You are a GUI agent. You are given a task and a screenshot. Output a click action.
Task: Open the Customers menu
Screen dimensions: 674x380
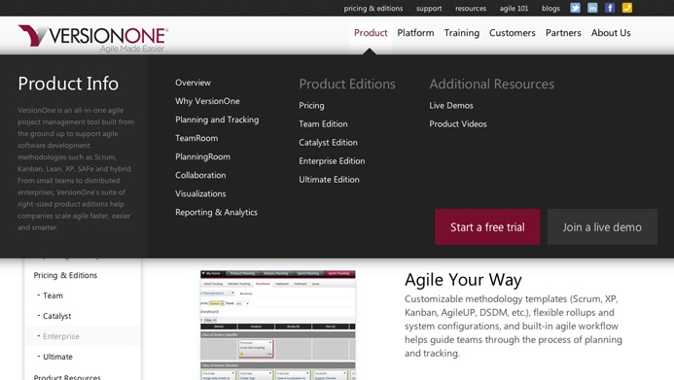tap(513, 33)
